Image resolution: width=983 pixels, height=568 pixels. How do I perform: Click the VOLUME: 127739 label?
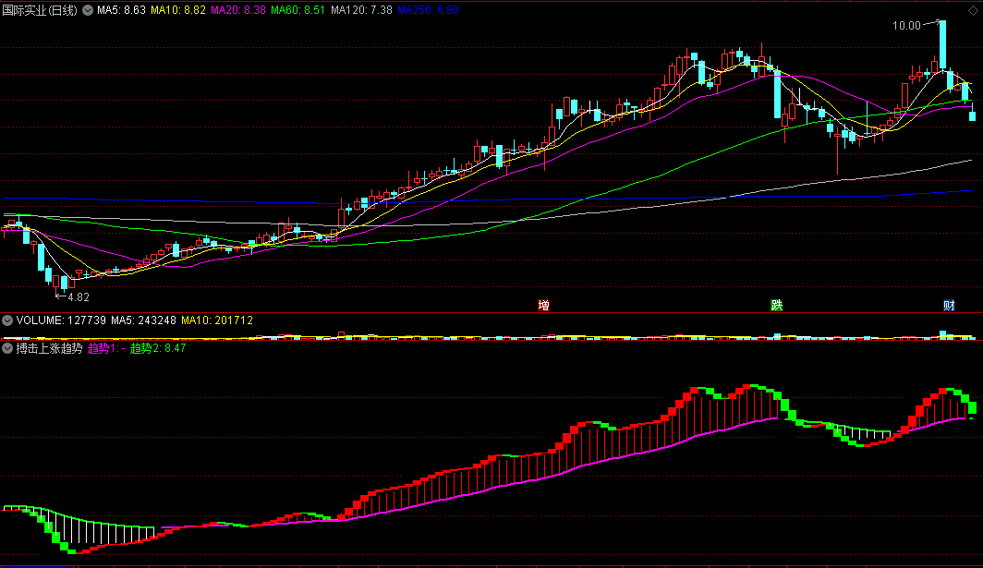coord(61,320)
